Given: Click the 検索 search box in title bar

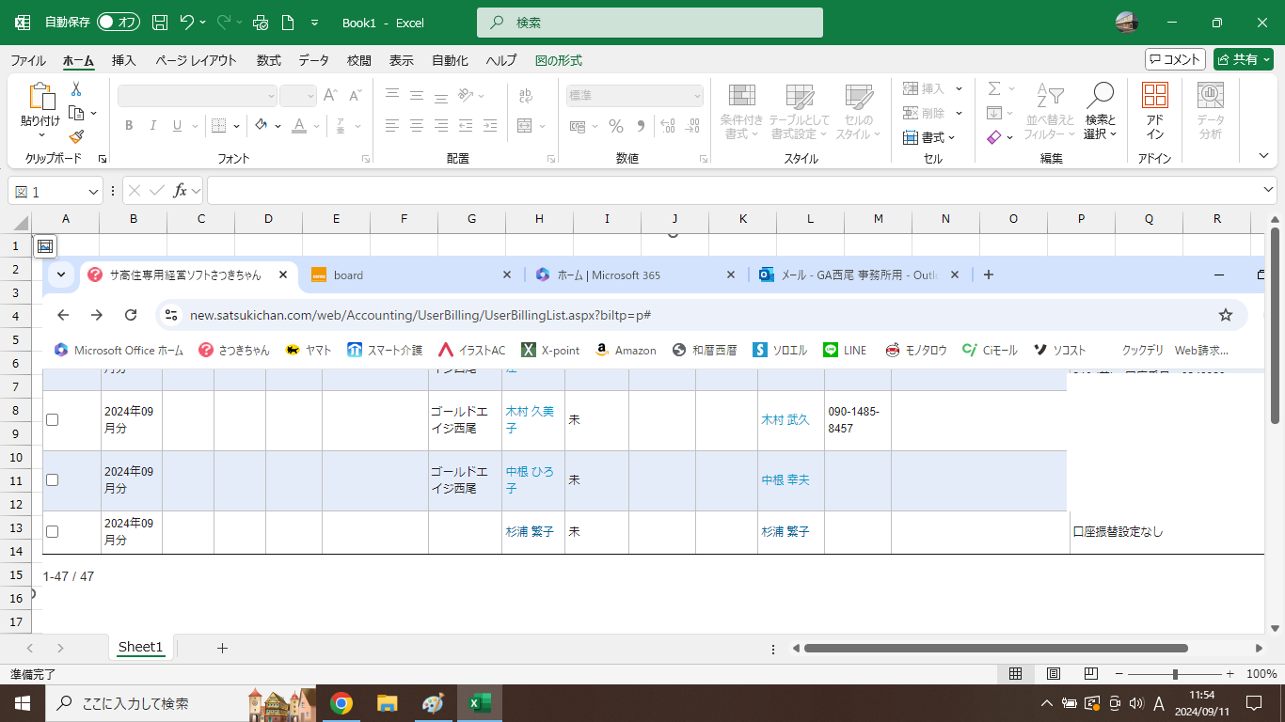Looking at the screenshot, I should click(x=650, y=23).
